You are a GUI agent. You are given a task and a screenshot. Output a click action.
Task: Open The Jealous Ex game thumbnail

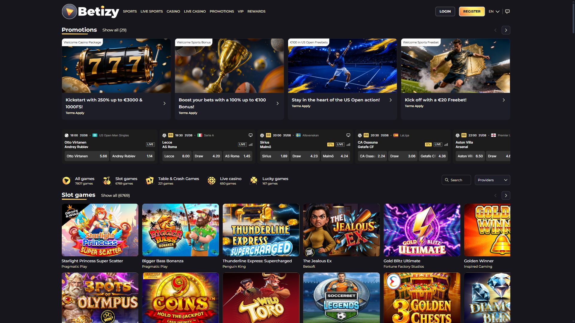pyautogui.click(x=341, y=230)
